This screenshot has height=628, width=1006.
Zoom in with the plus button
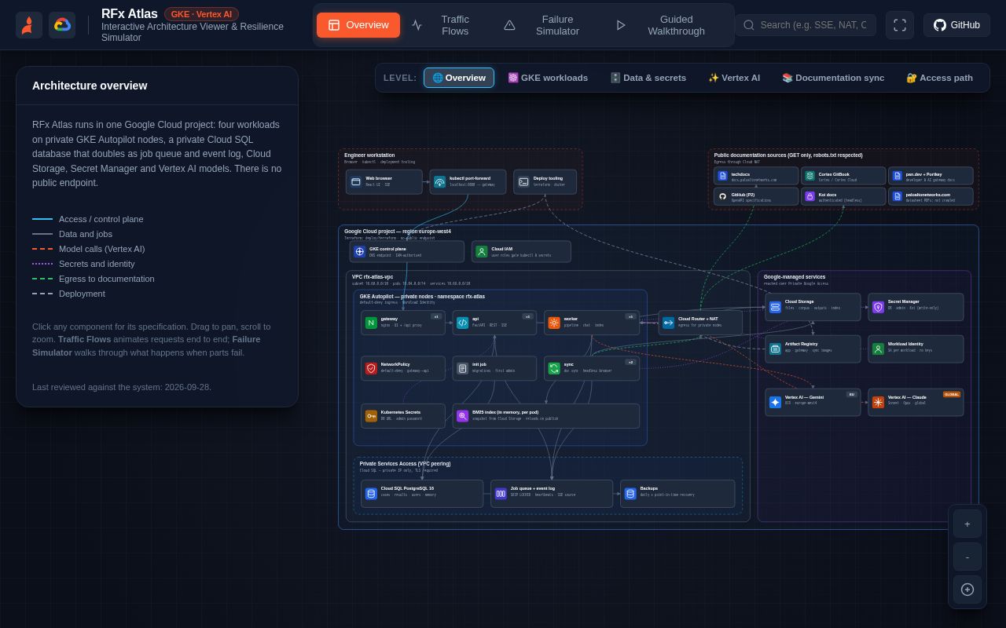(967, 524)
